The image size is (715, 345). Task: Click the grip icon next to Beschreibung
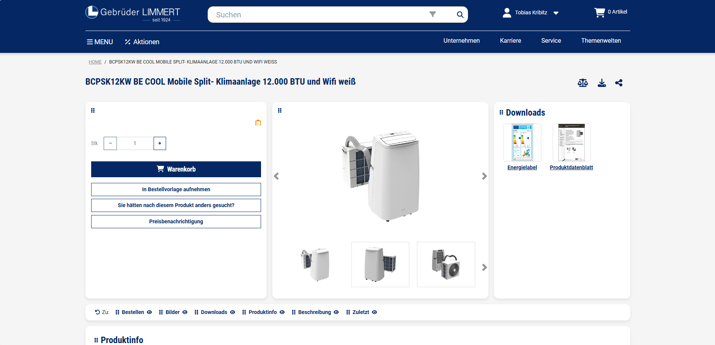pos(294,312)
